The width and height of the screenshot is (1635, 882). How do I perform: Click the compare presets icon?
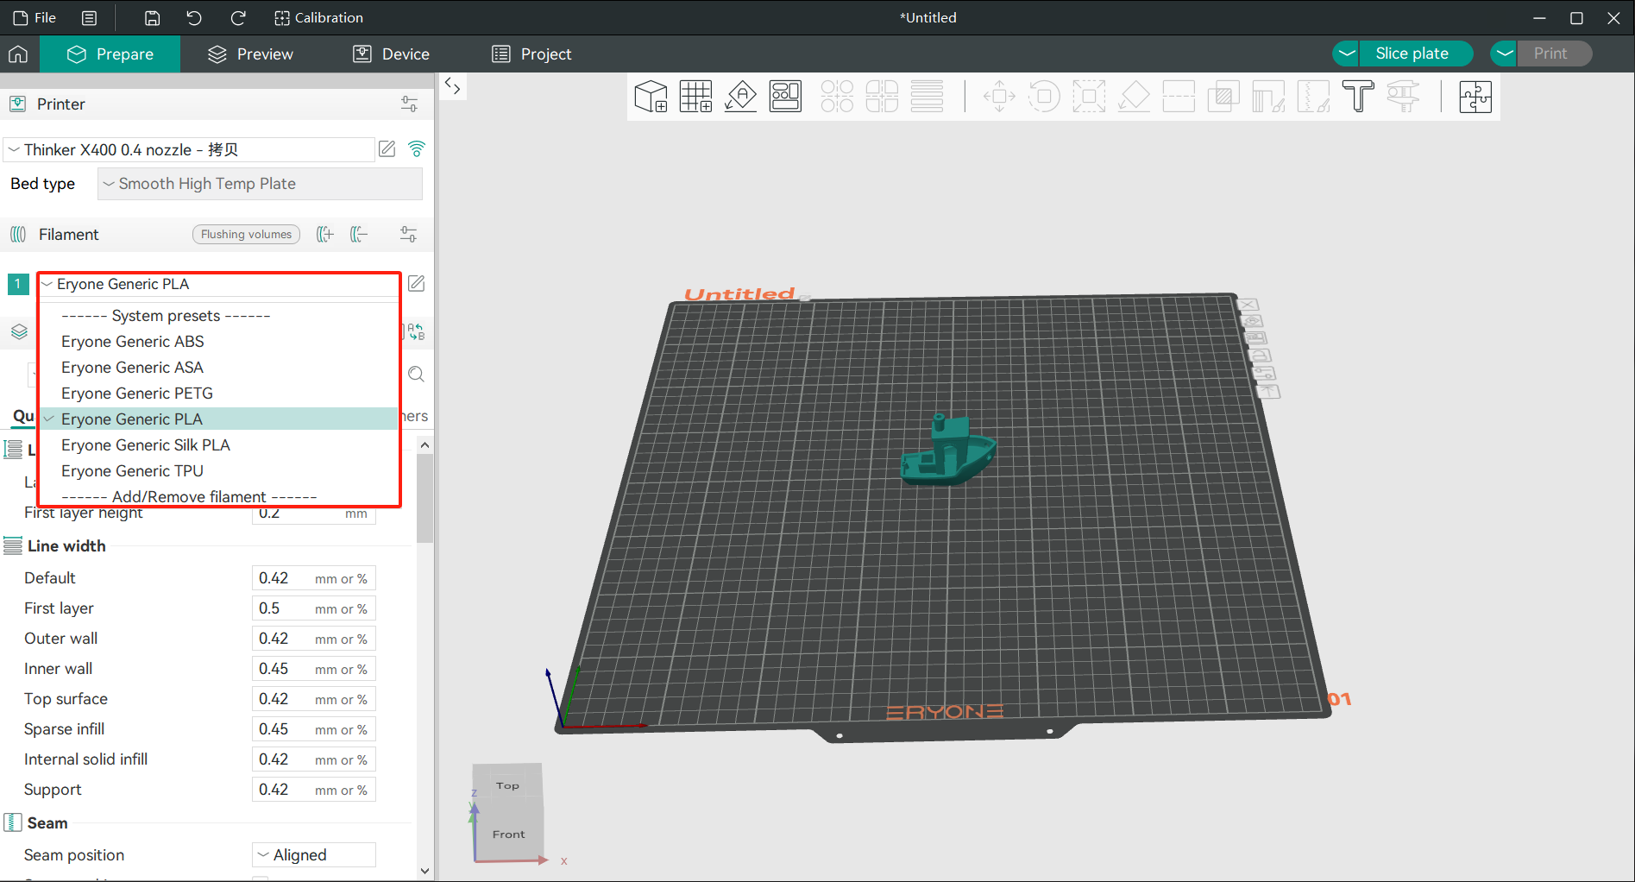(416, 332)
